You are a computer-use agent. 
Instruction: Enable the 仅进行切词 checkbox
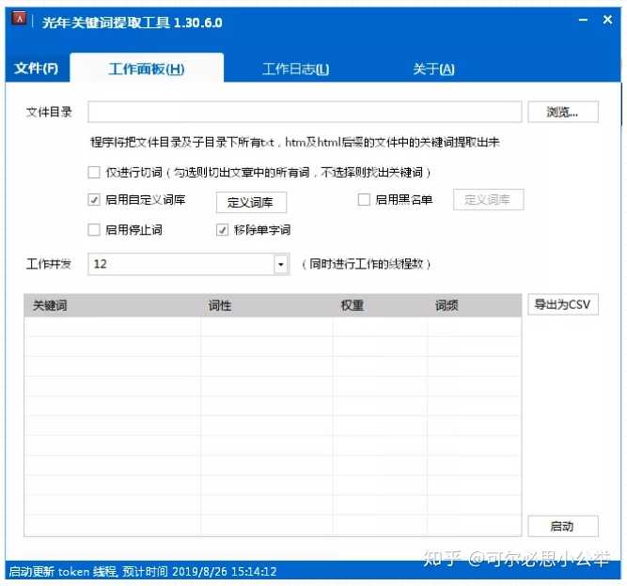(94, 173)
